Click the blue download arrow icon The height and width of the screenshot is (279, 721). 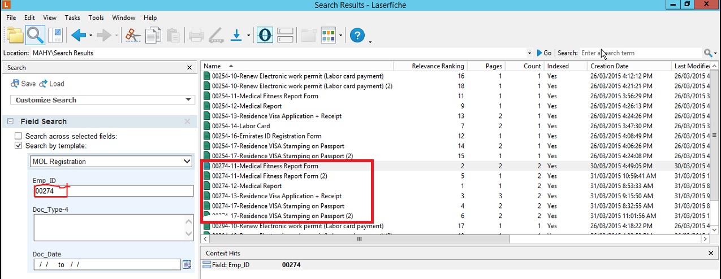click(x=236, y=36)
